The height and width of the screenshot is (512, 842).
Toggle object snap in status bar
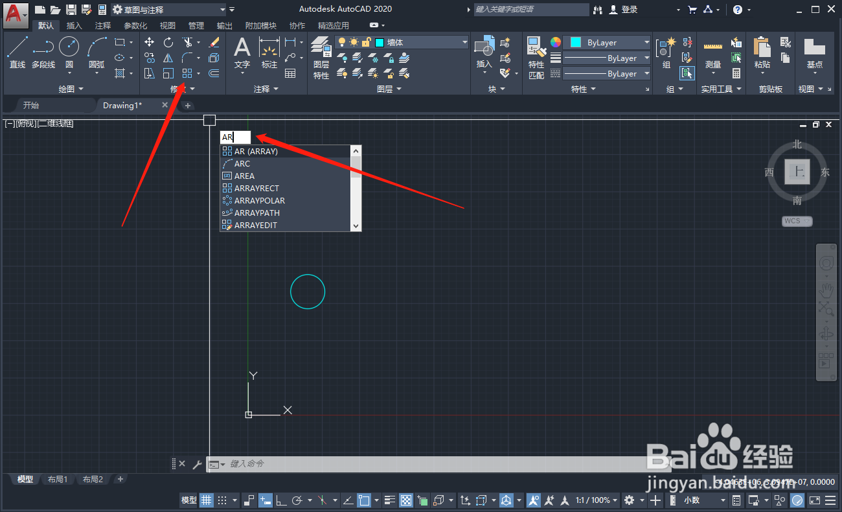[x=365, y=500]
